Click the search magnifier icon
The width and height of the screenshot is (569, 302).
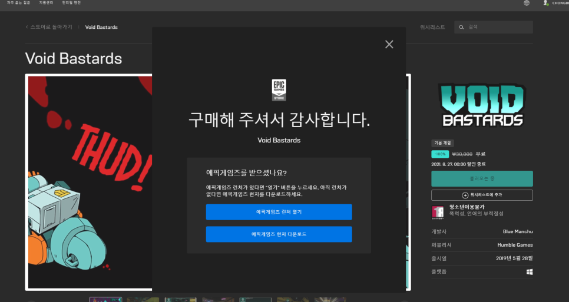pos(461,27)
